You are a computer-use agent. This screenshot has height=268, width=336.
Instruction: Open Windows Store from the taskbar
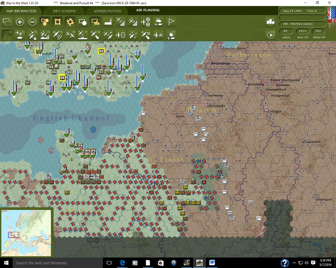point(161,263)
